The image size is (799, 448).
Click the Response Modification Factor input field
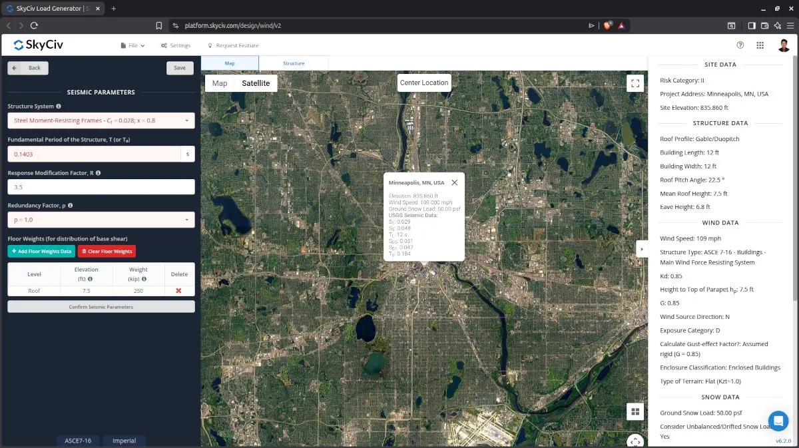click(101, 187)
